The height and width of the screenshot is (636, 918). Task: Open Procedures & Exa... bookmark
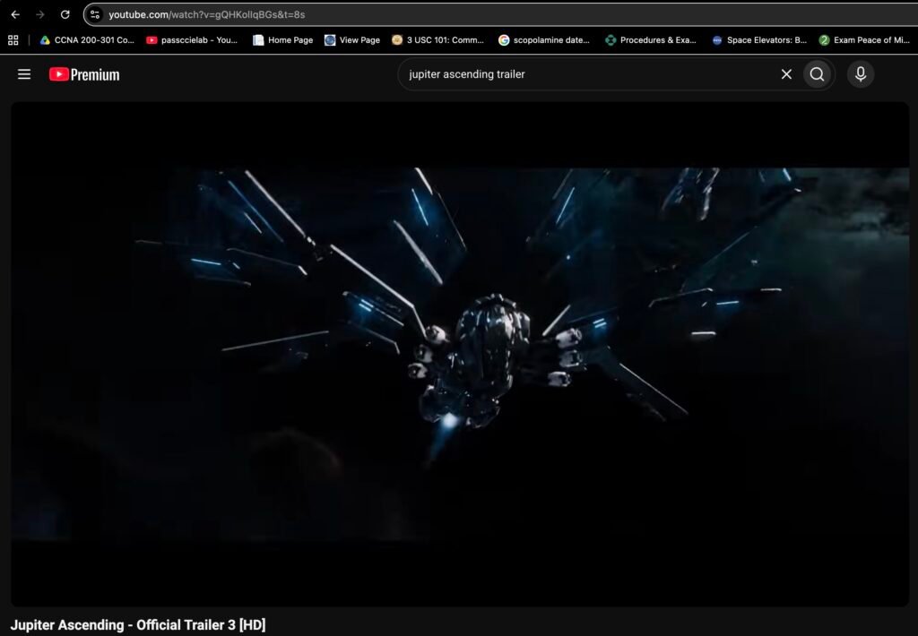pyautogui.click(x=651, y=39)
